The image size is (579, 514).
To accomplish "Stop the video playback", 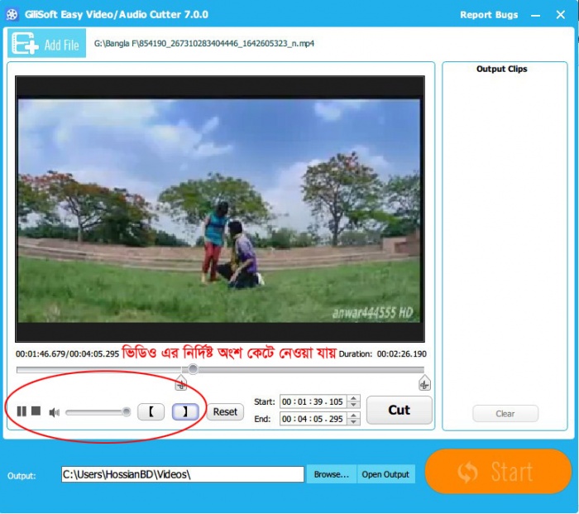I will 36,411.
